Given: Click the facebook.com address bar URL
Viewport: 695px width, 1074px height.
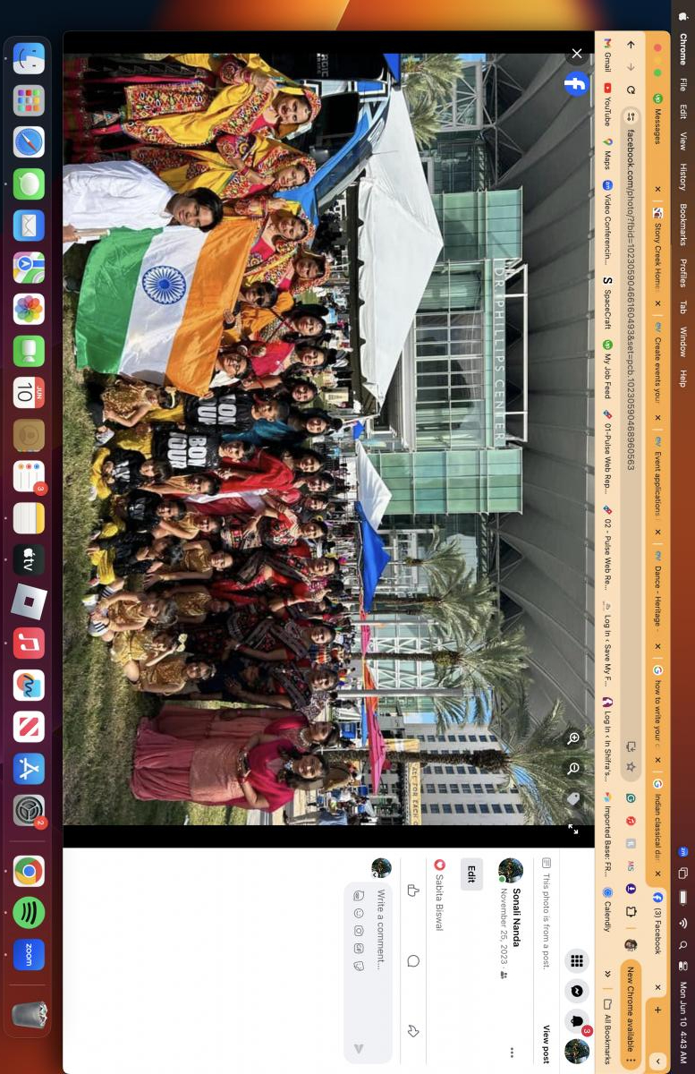Looking at the screenshot, I should (x=631, y=299).
